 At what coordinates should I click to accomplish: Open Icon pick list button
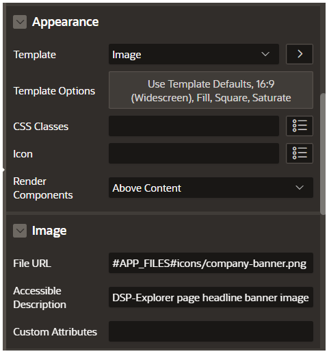[300, 153]
